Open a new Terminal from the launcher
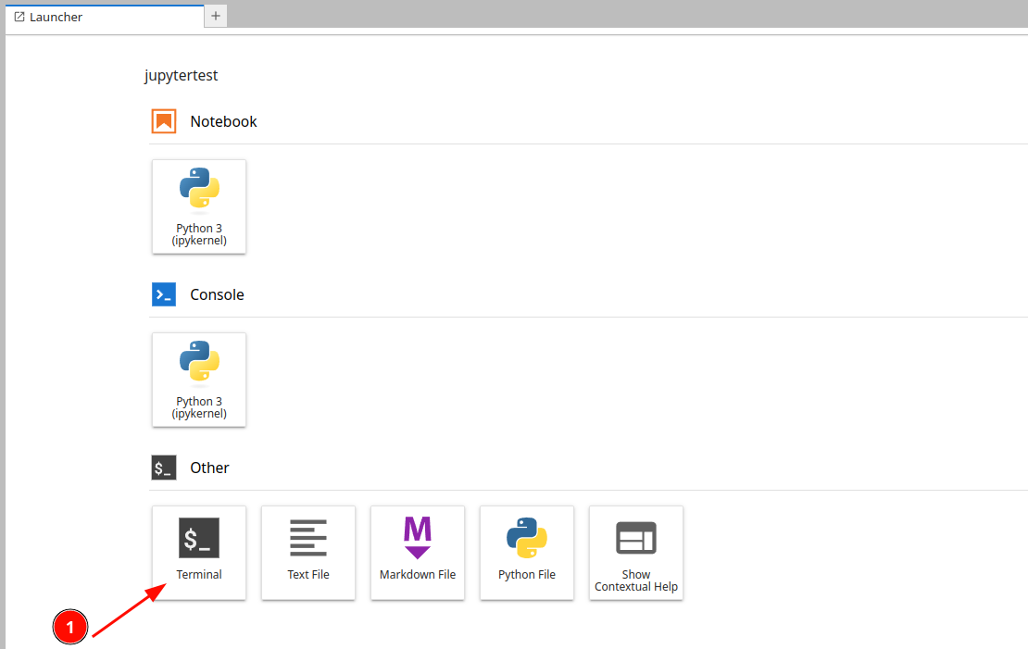The width and height of the screenshot is (1028, 649). pyautogui.click(x=199, y=552)
